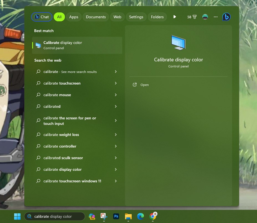
Task: Open Bing Chat from the Chat pill
Action: pos(42,17)
